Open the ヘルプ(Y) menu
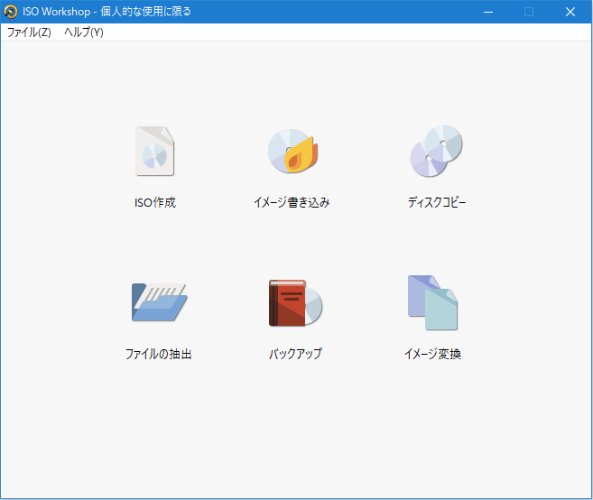This screenshot has width=593, height=500. coord(84,32)
